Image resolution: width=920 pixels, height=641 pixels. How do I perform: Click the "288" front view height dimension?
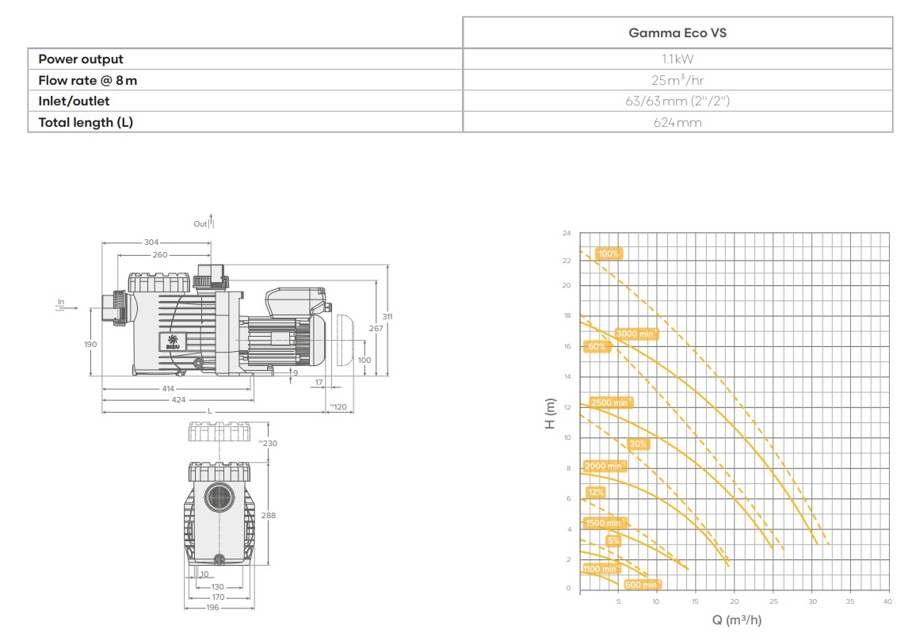[x=268, y=516]
